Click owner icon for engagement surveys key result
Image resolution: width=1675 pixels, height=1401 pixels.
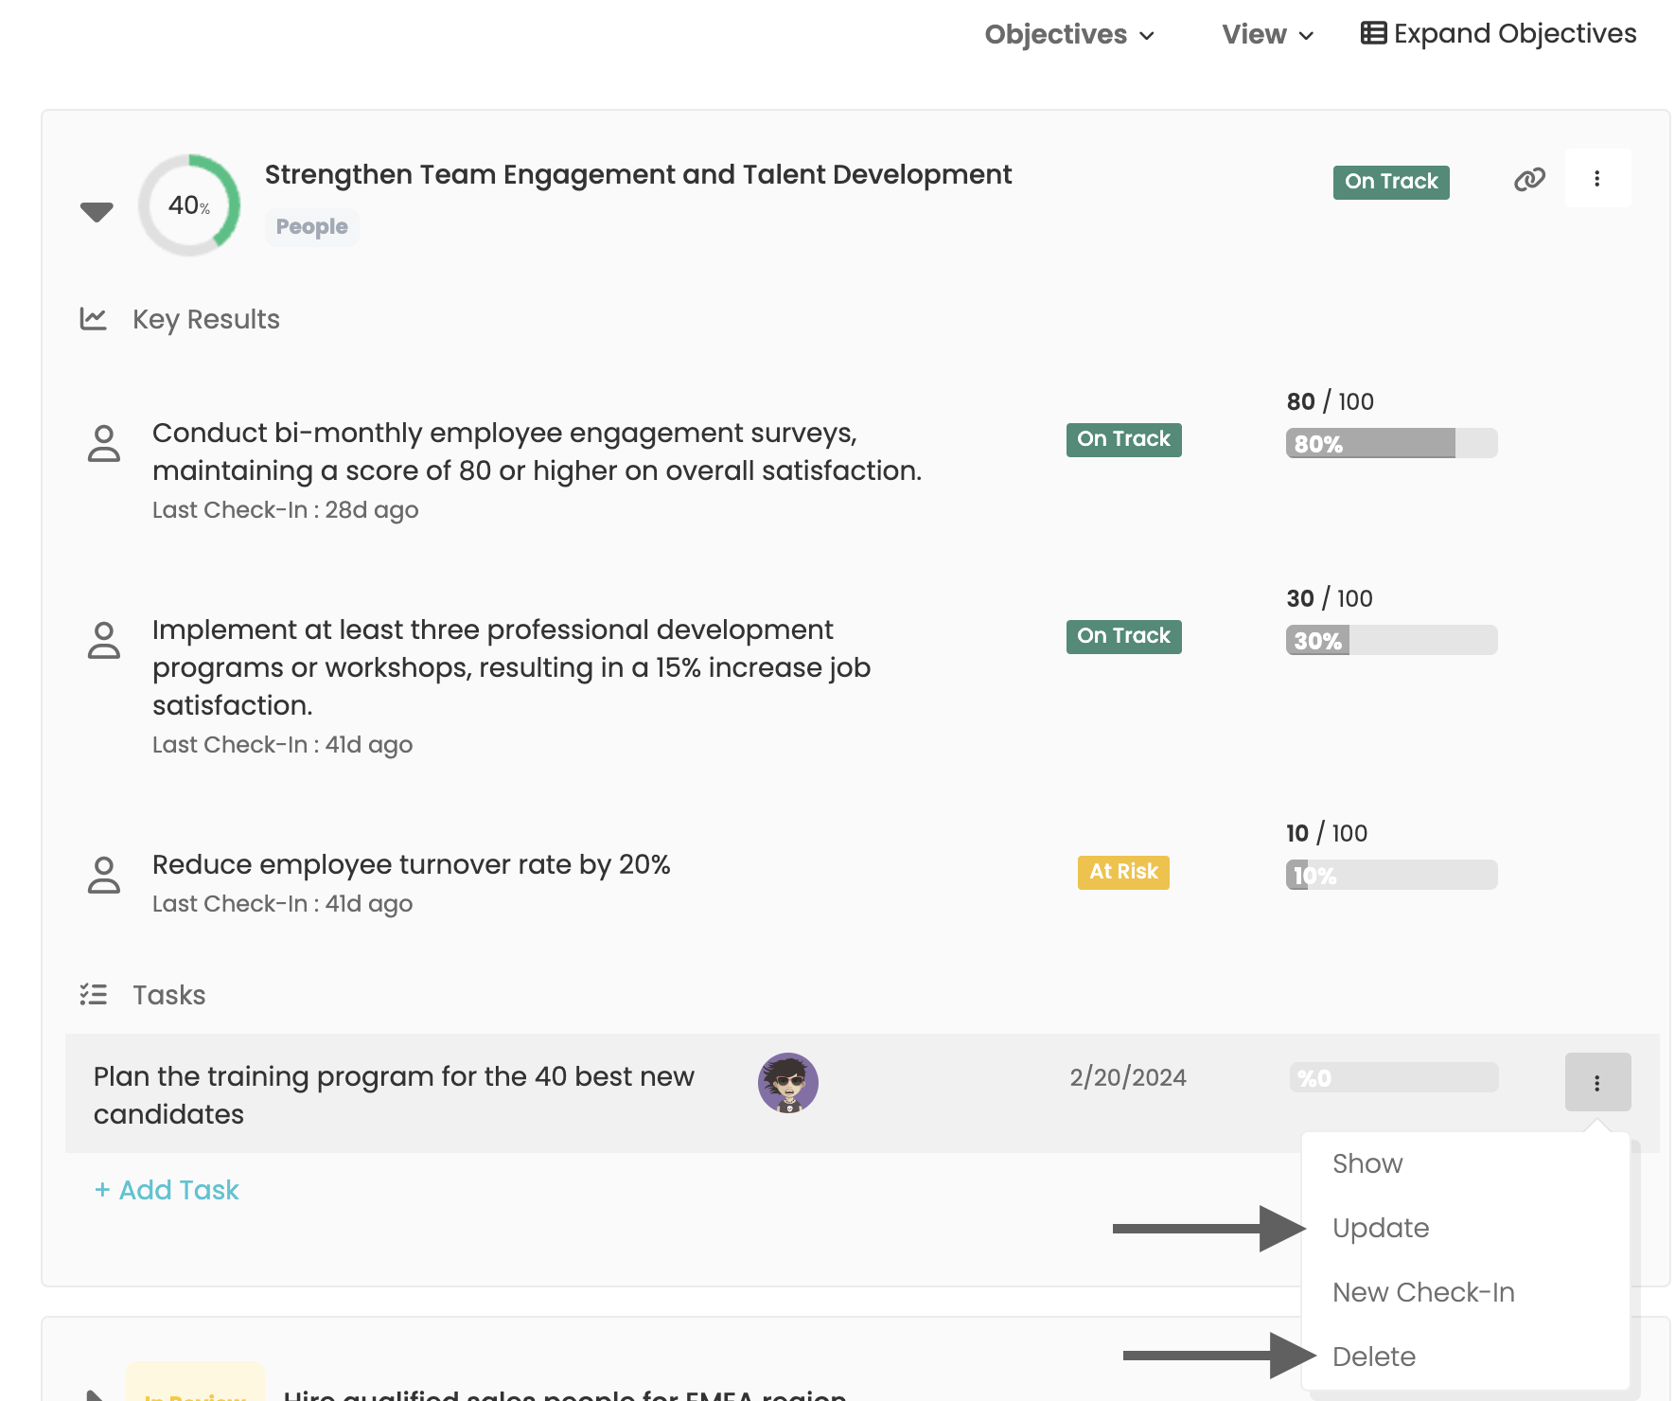pyautogui.click(x=104, y=444)
